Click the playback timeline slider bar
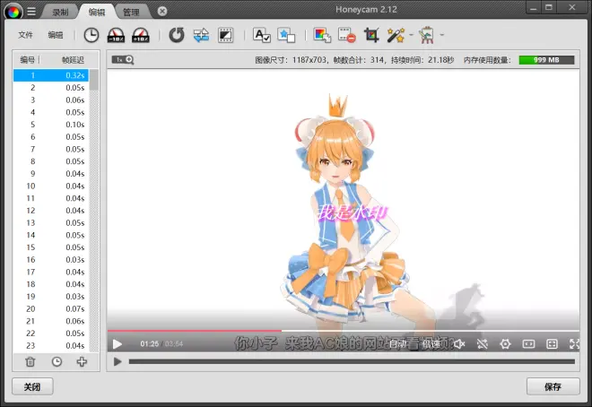This screenshot has height=407, width=592. [352, 362]
